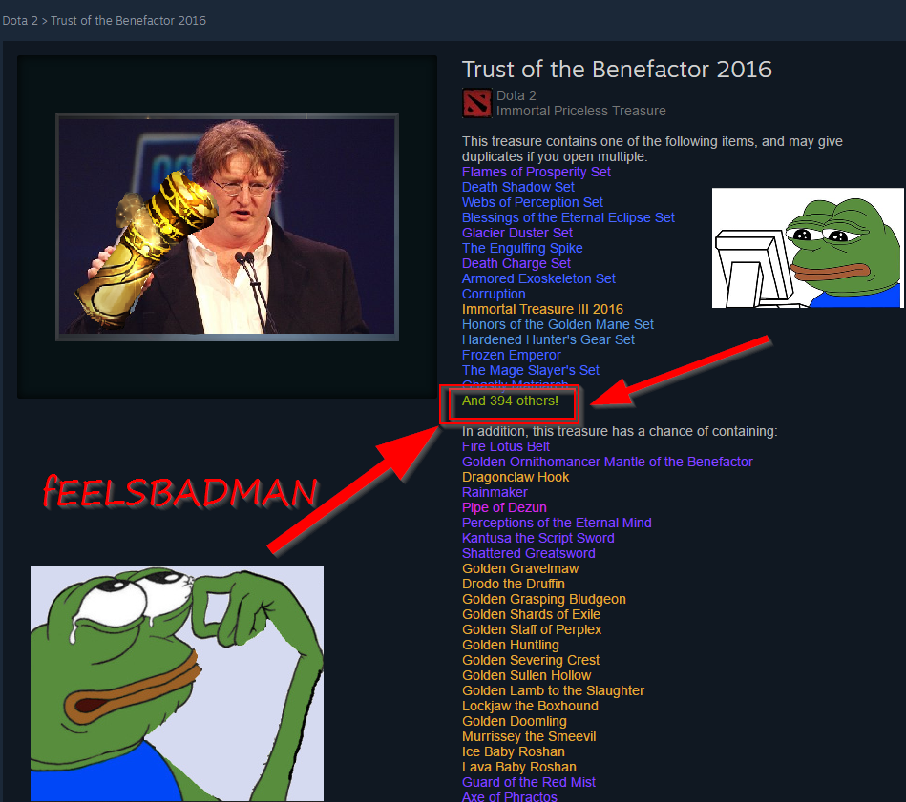906x802 pixels.
Task: Select the Death Shadow Set item
Action: pyautogui.click(x=518, y=187)
